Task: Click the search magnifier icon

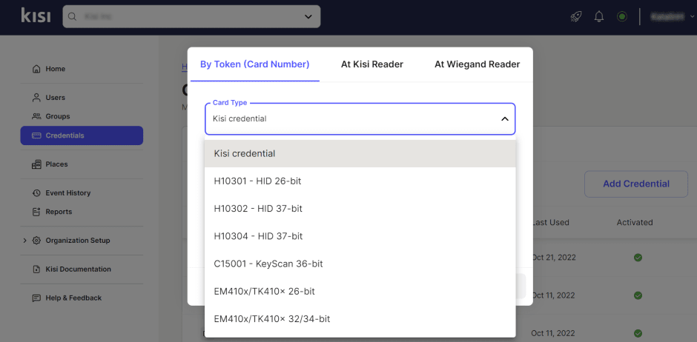Action: [73, 17]
